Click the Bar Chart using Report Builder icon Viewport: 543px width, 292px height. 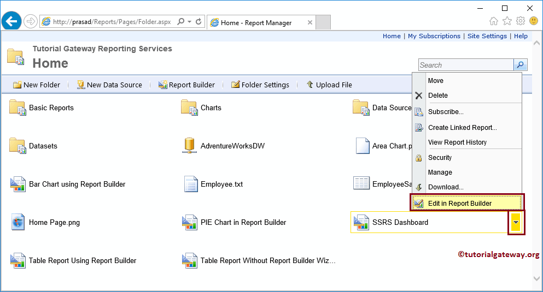pos(17,184)
